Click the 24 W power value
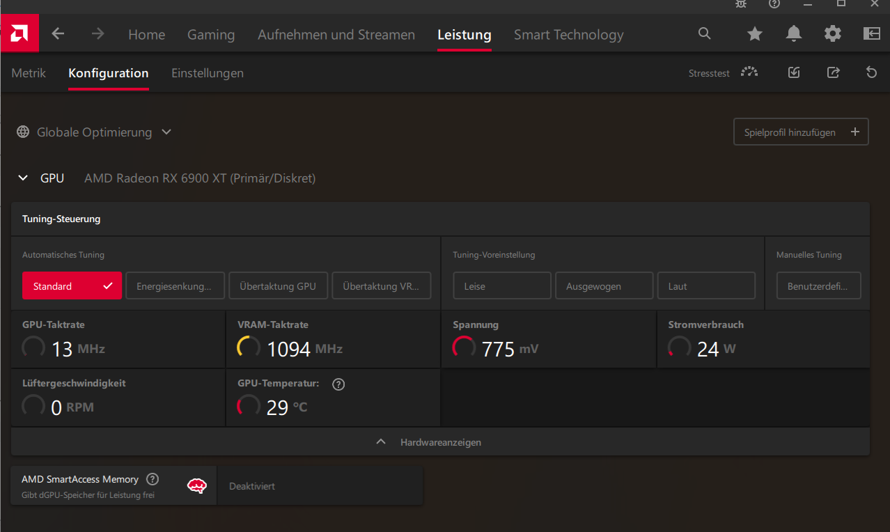The image size is (890, 532). click(717, 348)
